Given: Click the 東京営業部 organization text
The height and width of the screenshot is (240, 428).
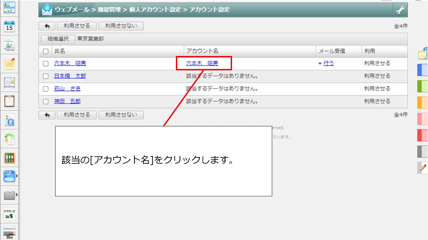Looking at the screenshot, I should point(91,39).
